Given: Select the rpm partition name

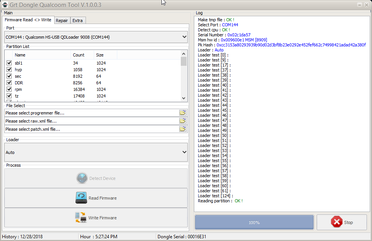Looking at the screenshot, I should click(x=18, y=90).
